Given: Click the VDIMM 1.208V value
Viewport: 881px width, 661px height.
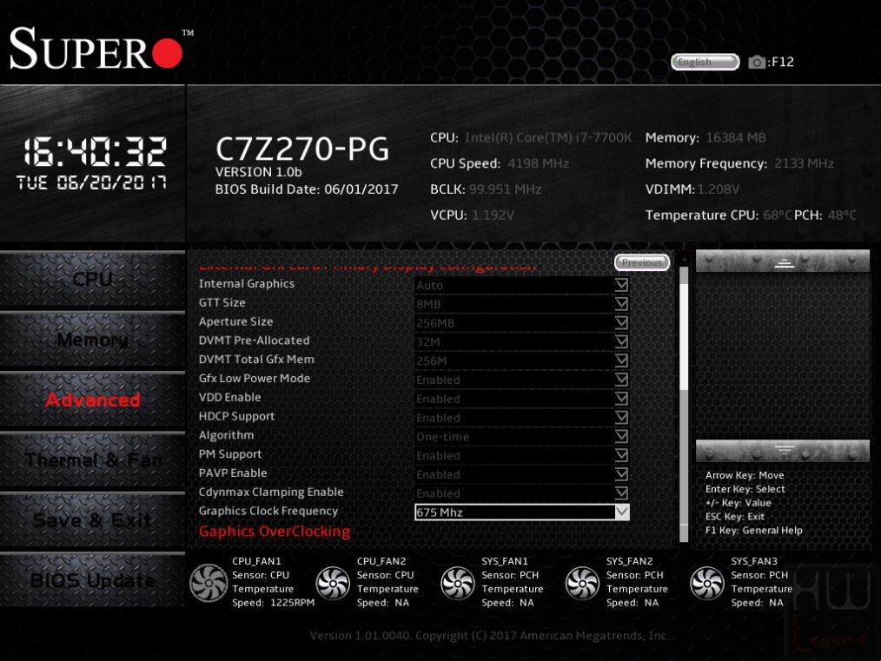Looking at the screenshot, I should (718, 189).
